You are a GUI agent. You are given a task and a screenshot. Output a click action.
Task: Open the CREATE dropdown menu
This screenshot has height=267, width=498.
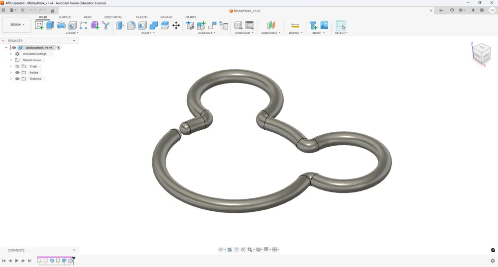click(x=72, y=33)
